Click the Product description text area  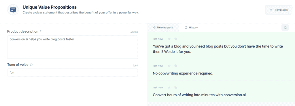[72, 47]
